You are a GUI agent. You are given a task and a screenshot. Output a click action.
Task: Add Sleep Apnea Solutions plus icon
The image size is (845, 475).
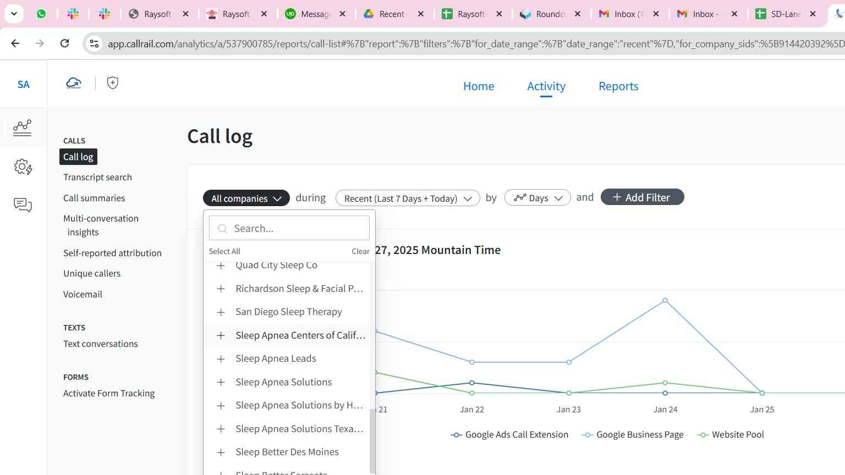pyautogui.click(x=221, y=382)
